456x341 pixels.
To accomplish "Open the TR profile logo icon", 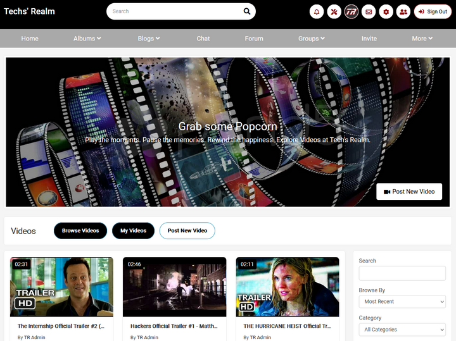I will pos(351,11).
